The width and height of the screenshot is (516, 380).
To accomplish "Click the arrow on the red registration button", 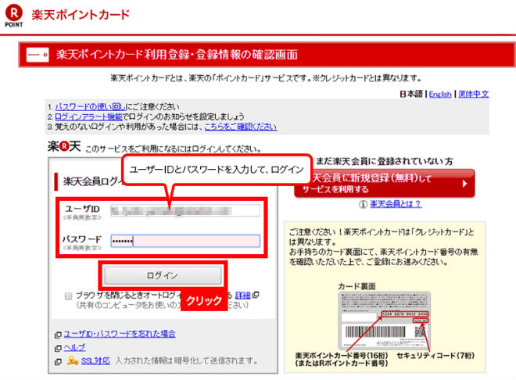I will click(465, 184).
